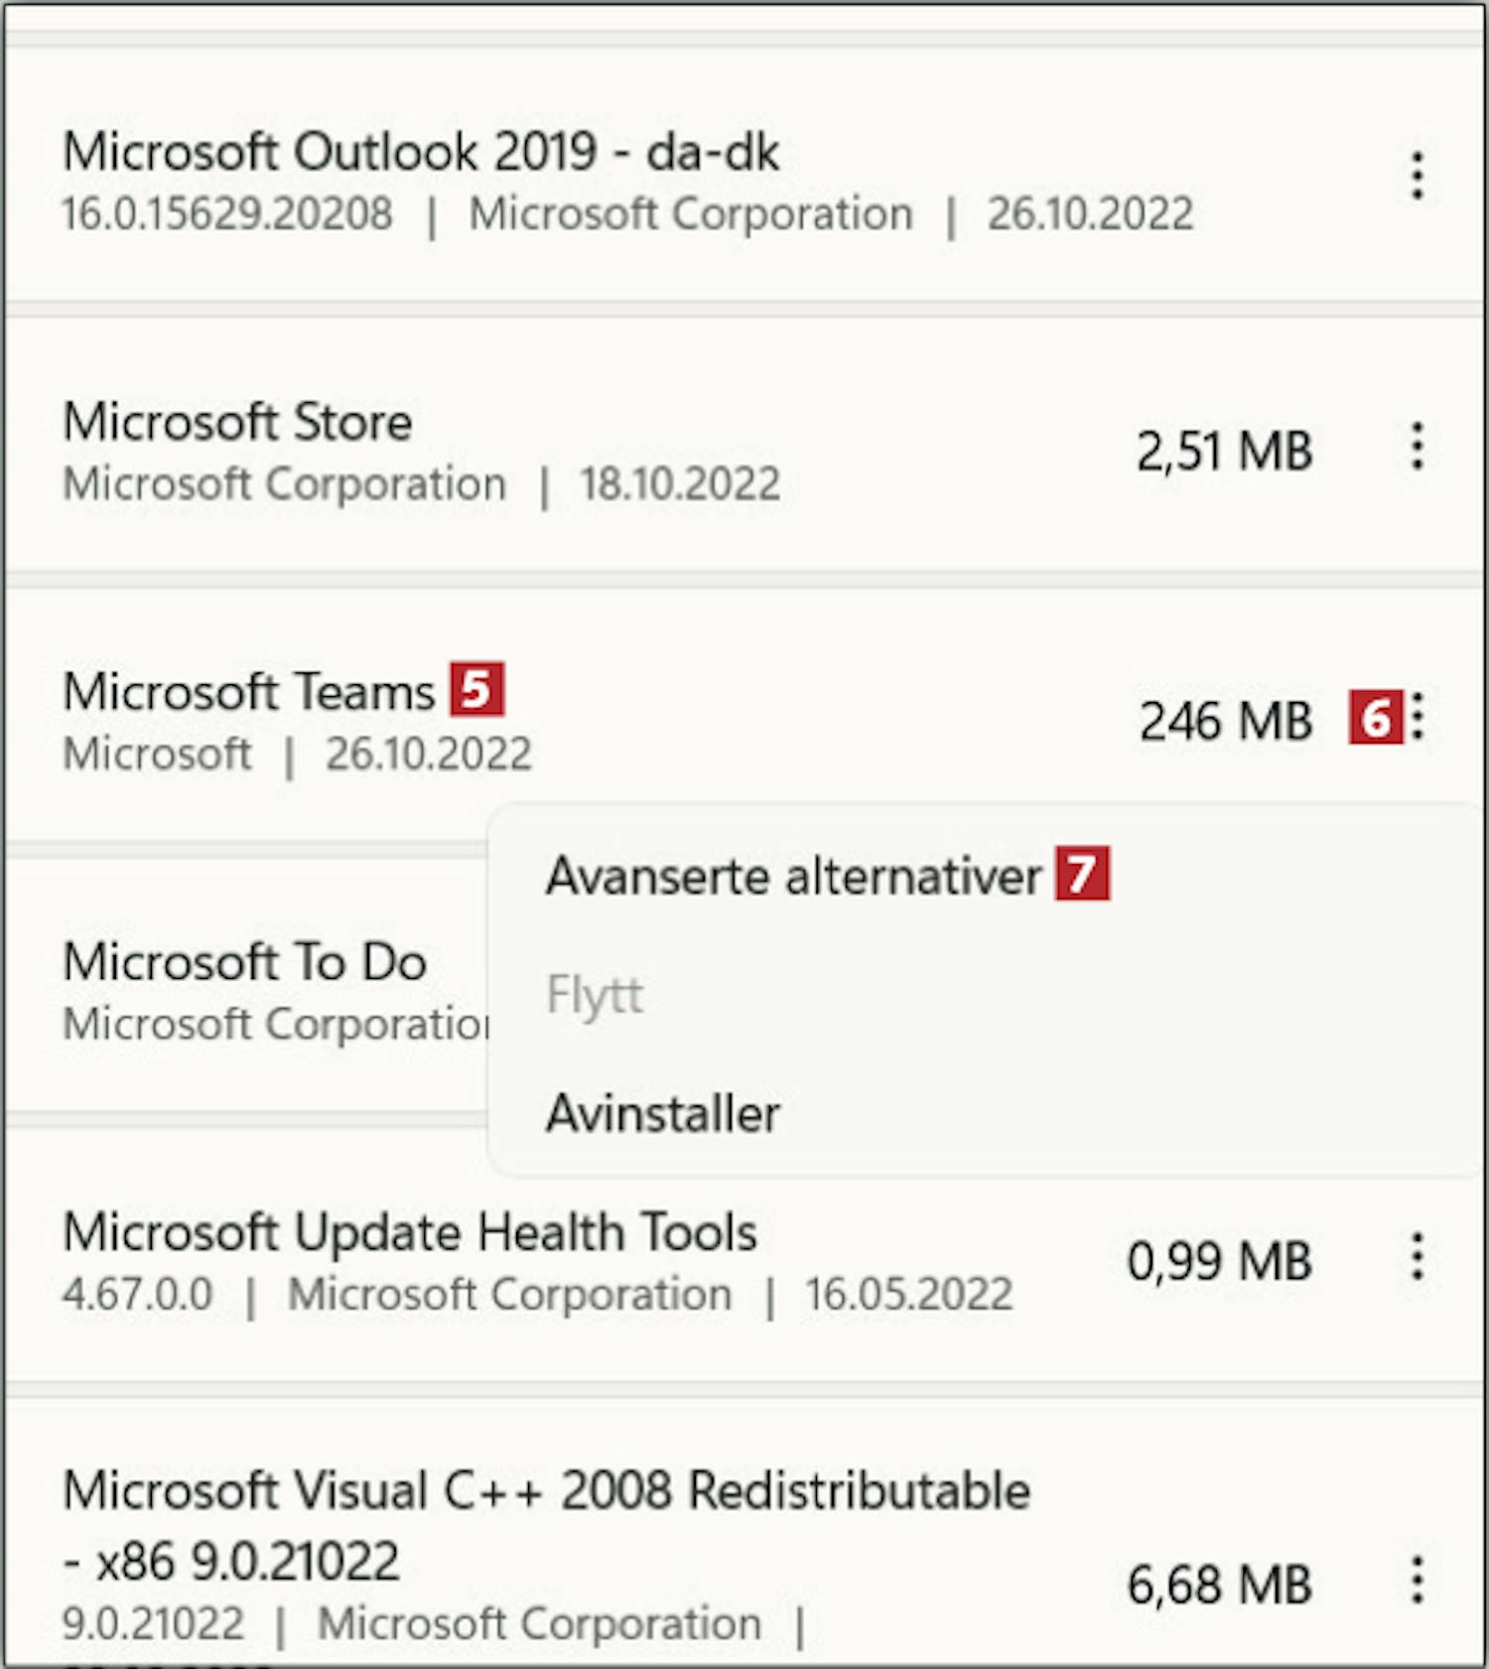Click the Microsoft To Do list entry

pyautogui.click(x=245, y=962)
